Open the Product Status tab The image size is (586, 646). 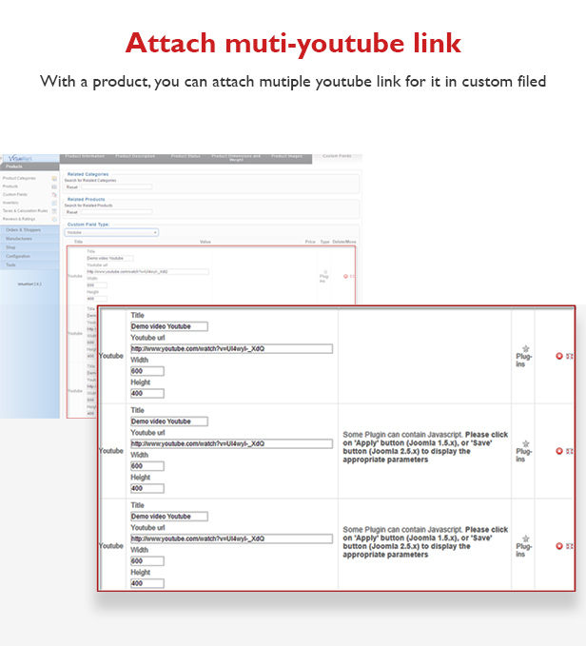186,157
